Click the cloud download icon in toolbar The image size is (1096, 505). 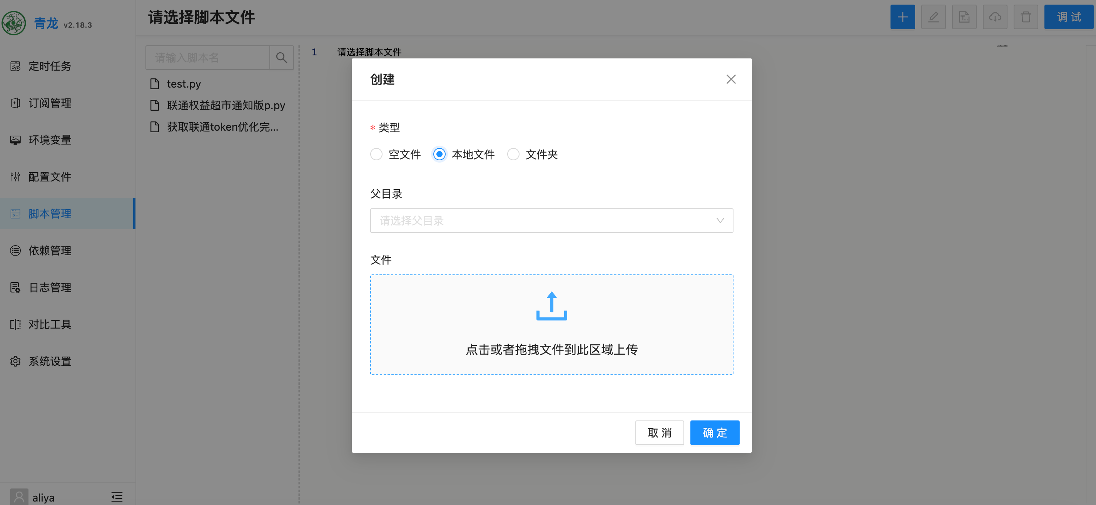pyautogui.click(x=995, y=17)
